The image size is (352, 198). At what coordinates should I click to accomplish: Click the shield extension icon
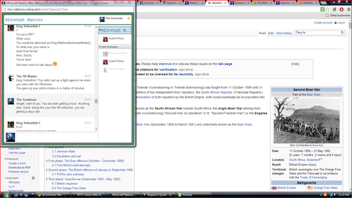point(334,9)
